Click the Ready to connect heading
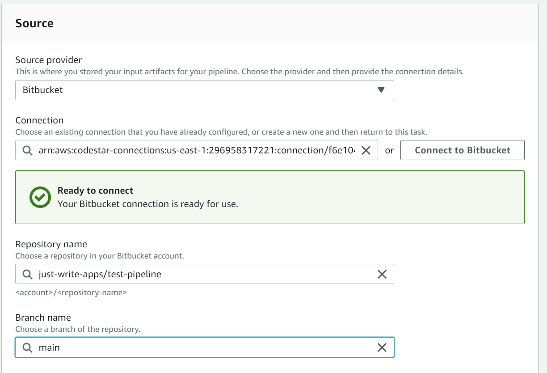The width and height of the screenshot is (547, 373). coord(95,191)
